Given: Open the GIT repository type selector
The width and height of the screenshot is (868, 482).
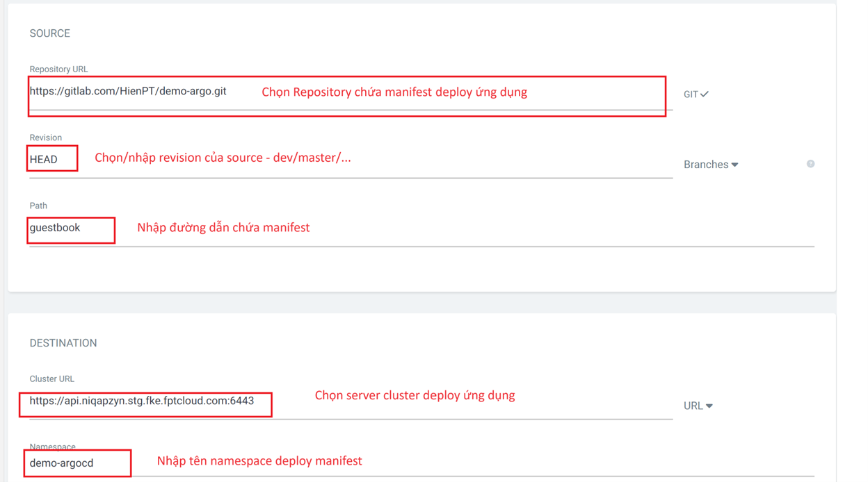Looking at the screenshot, I should coord(696,94).
